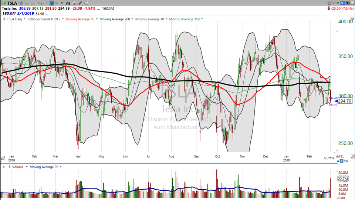355x200 pixels.
Task: Flag this symbol with the flag icon
Action: (334, 3)
